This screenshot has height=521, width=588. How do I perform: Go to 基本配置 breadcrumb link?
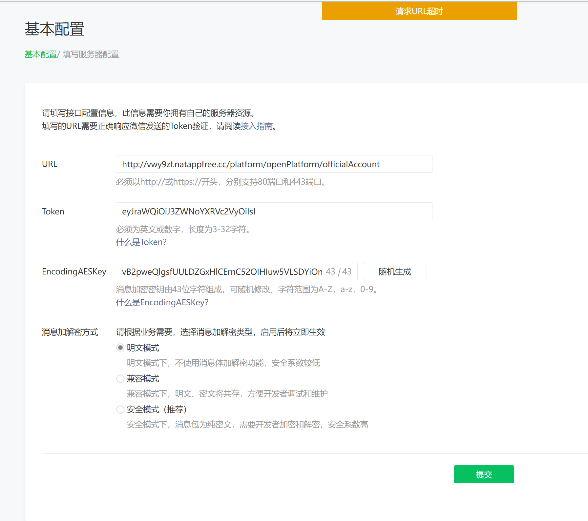41,54
